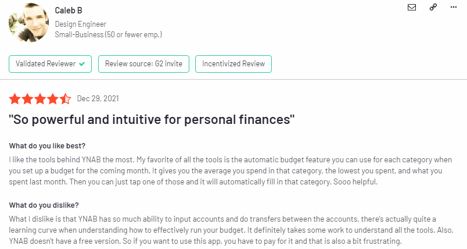Click the envelope email icon

click(412, 8)
